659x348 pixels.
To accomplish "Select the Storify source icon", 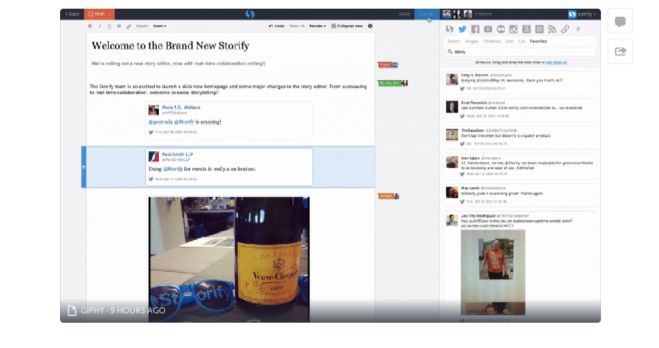I will click(x=450, y=29).
